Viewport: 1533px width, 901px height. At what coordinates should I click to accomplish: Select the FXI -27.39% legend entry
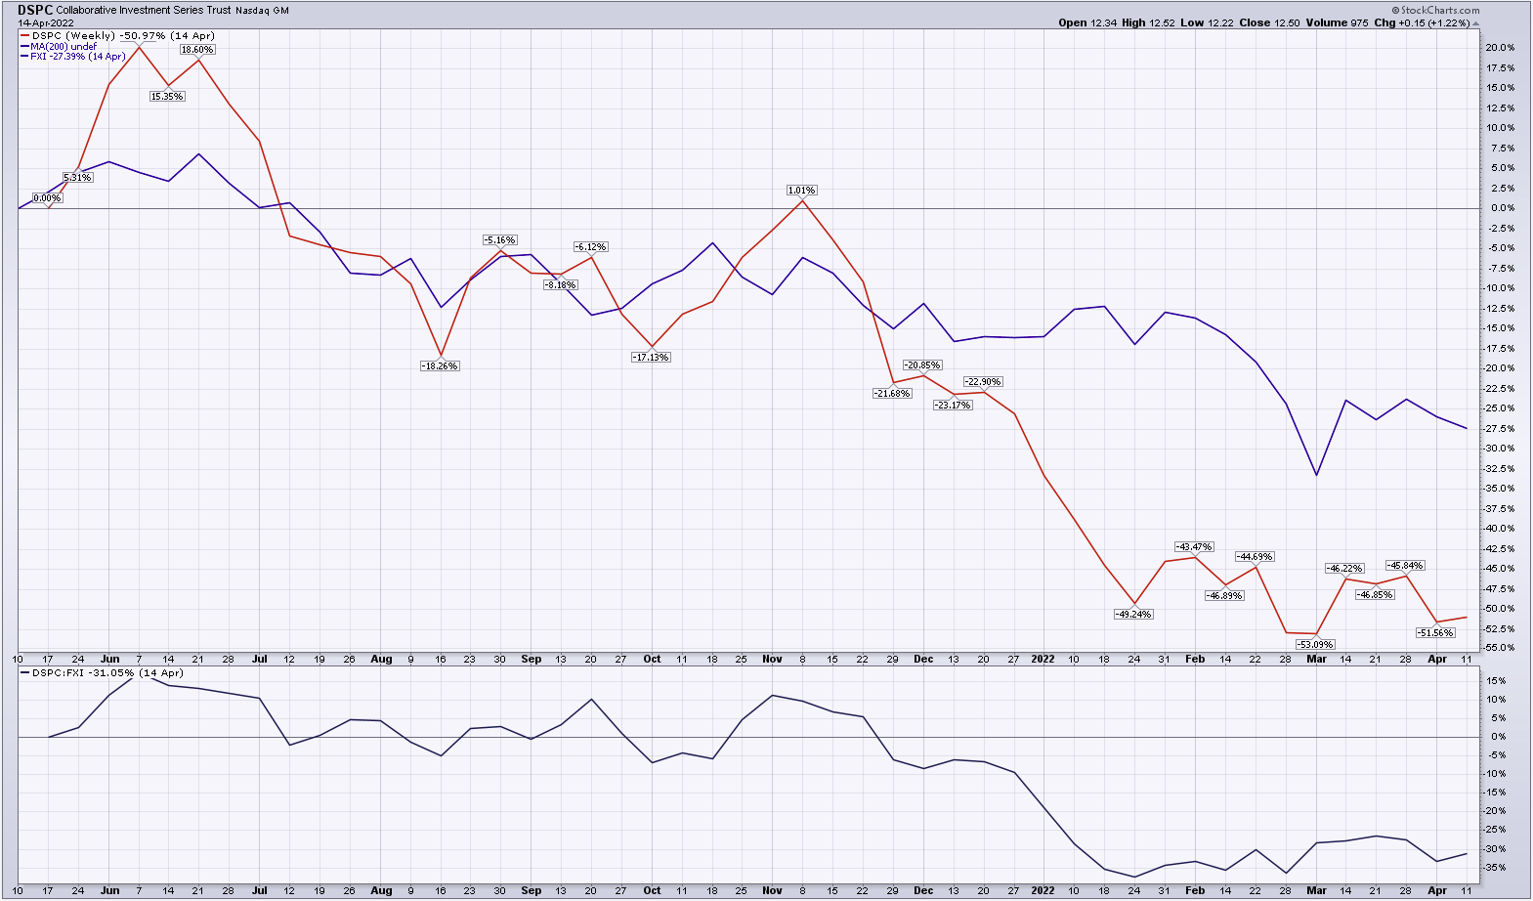pyautogui.click(x=78, y=56)
